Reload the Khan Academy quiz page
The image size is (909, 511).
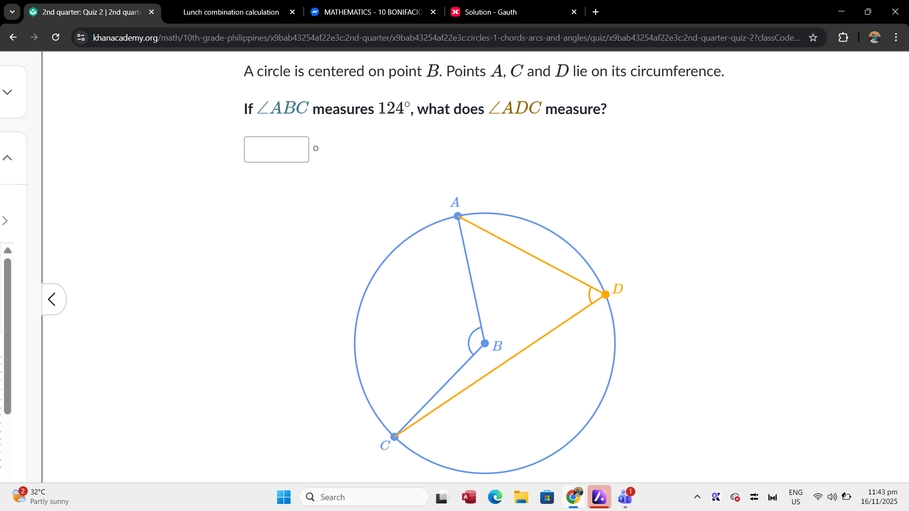(x=55, y=37)
